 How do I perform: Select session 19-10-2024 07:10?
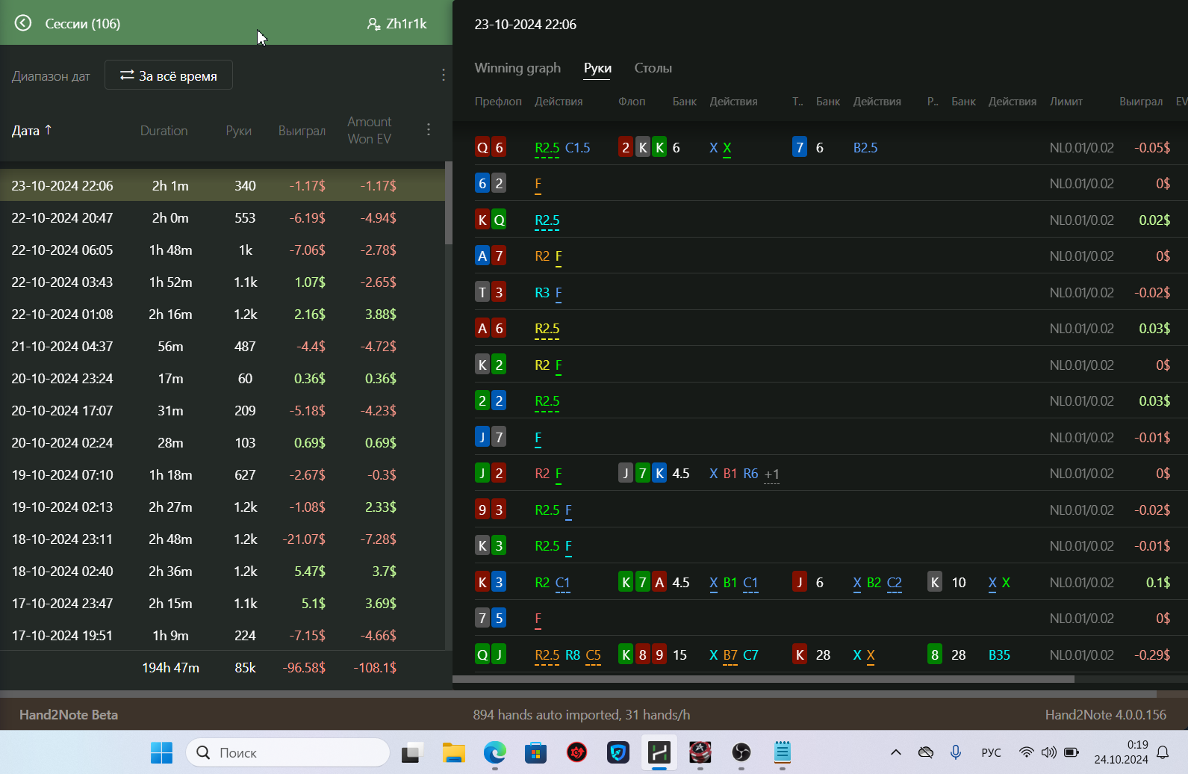click(x=223, y=474)
